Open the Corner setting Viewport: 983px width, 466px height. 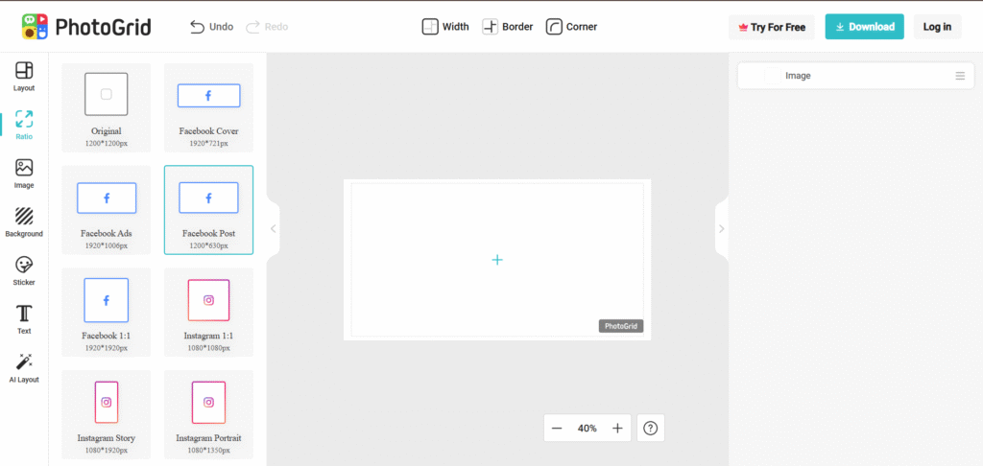(571, 27)
